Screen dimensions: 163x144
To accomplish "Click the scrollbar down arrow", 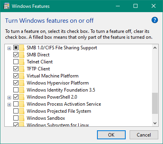I will pyautogui.click(x=155, y=123).
